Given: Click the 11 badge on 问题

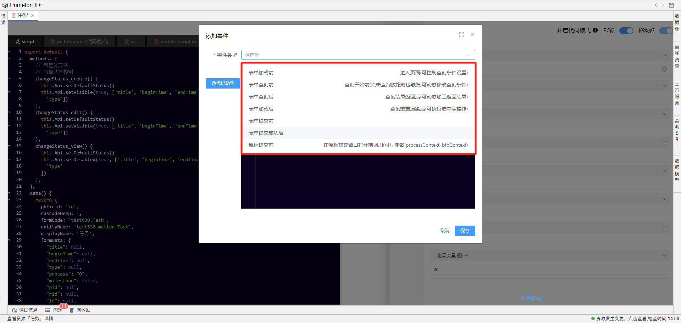Looking at the screenshot, I should coord(64,306).
